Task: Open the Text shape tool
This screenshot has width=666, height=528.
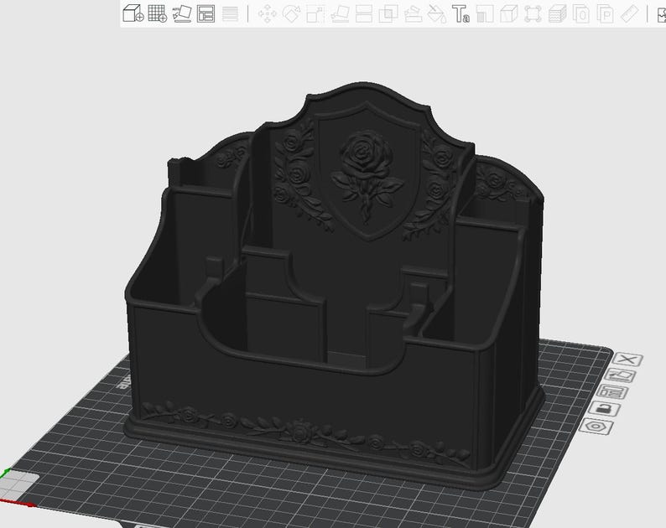Action: (460, 14)
